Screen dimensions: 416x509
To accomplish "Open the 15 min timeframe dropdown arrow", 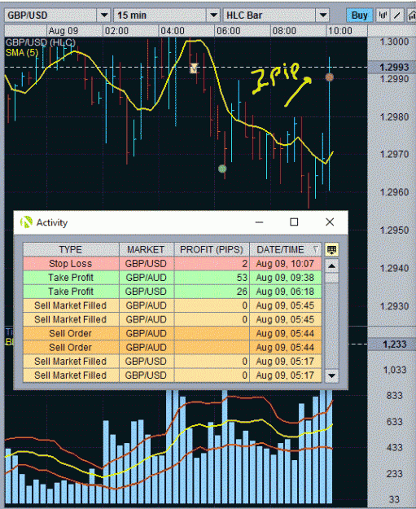I will [213, 15].
